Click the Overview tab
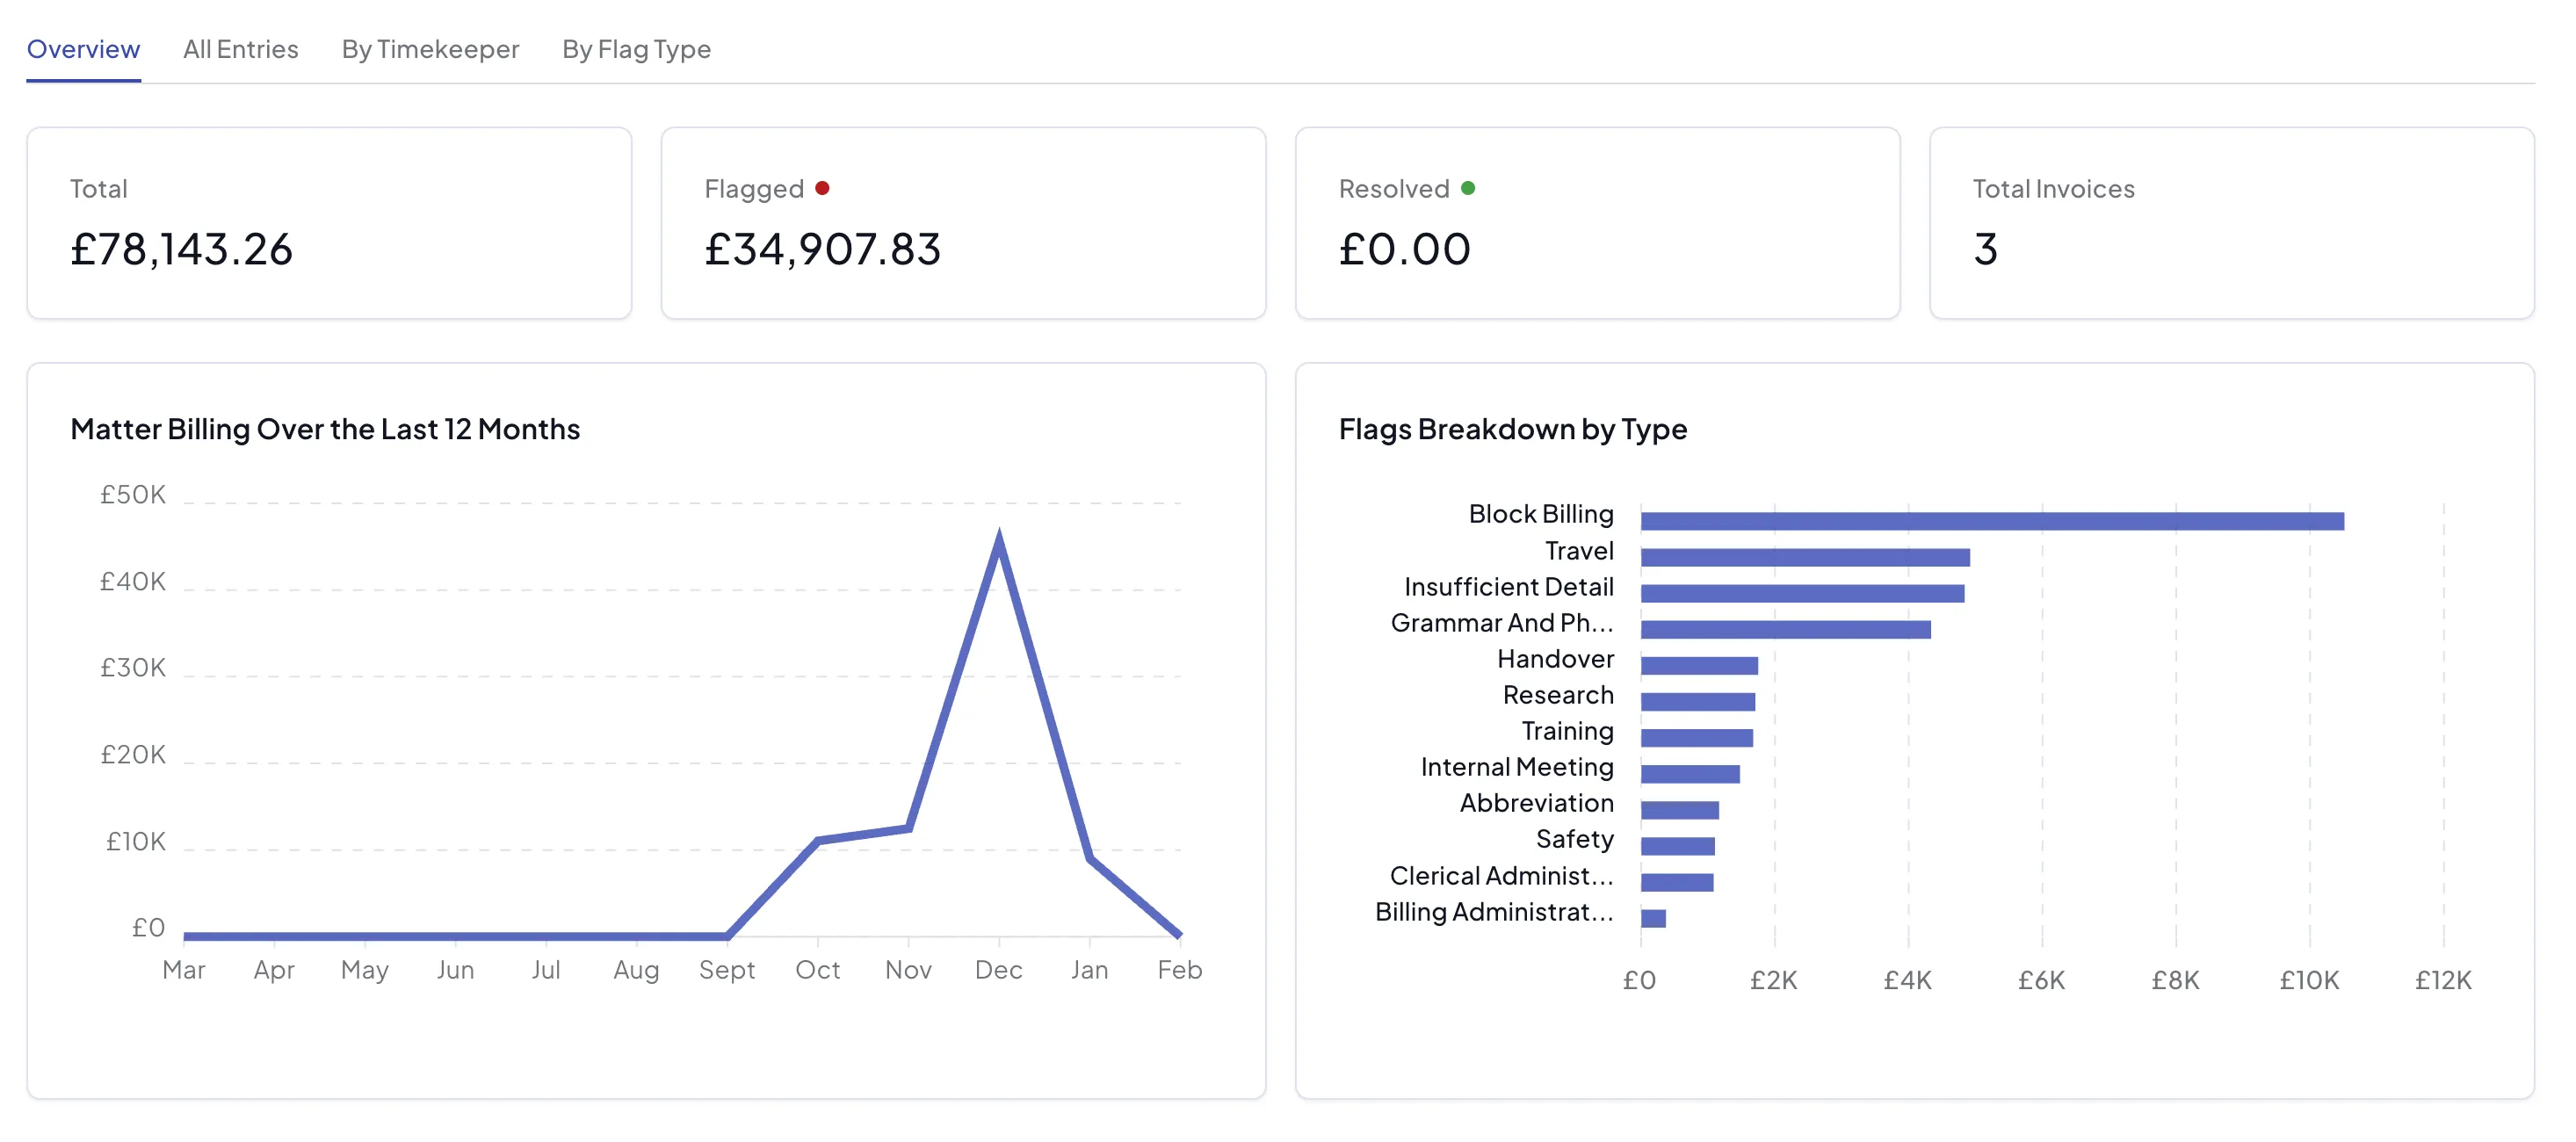This screenshot has height=1142, width=2576. click(83, 49)
